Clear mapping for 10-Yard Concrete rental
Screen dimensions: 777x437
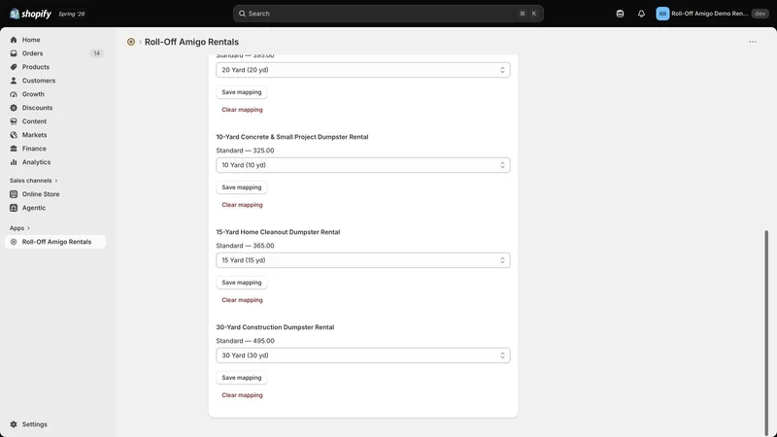click(x=242, y=205)
